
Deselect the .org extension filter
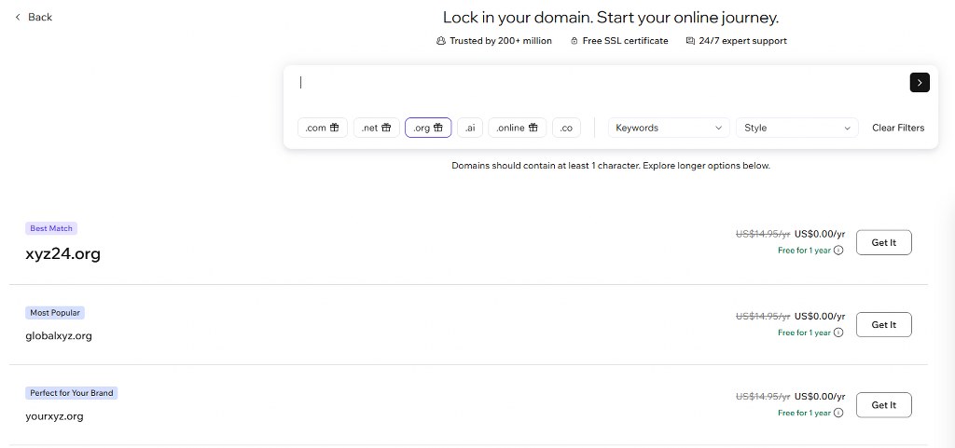428,128
